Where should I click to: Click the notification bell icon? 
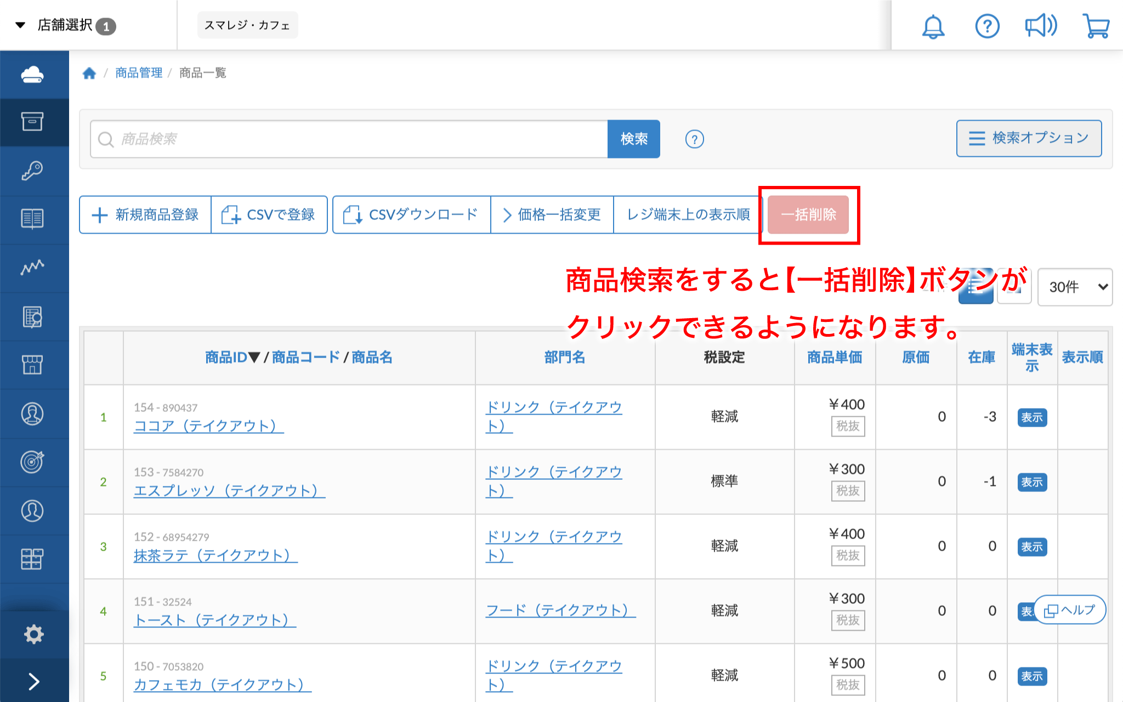coord(933,26)
